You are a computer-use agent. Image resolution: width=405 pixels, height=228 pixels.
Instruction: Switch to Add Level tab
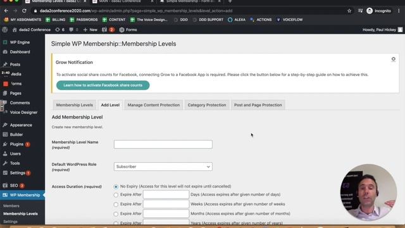coord(110,105)
